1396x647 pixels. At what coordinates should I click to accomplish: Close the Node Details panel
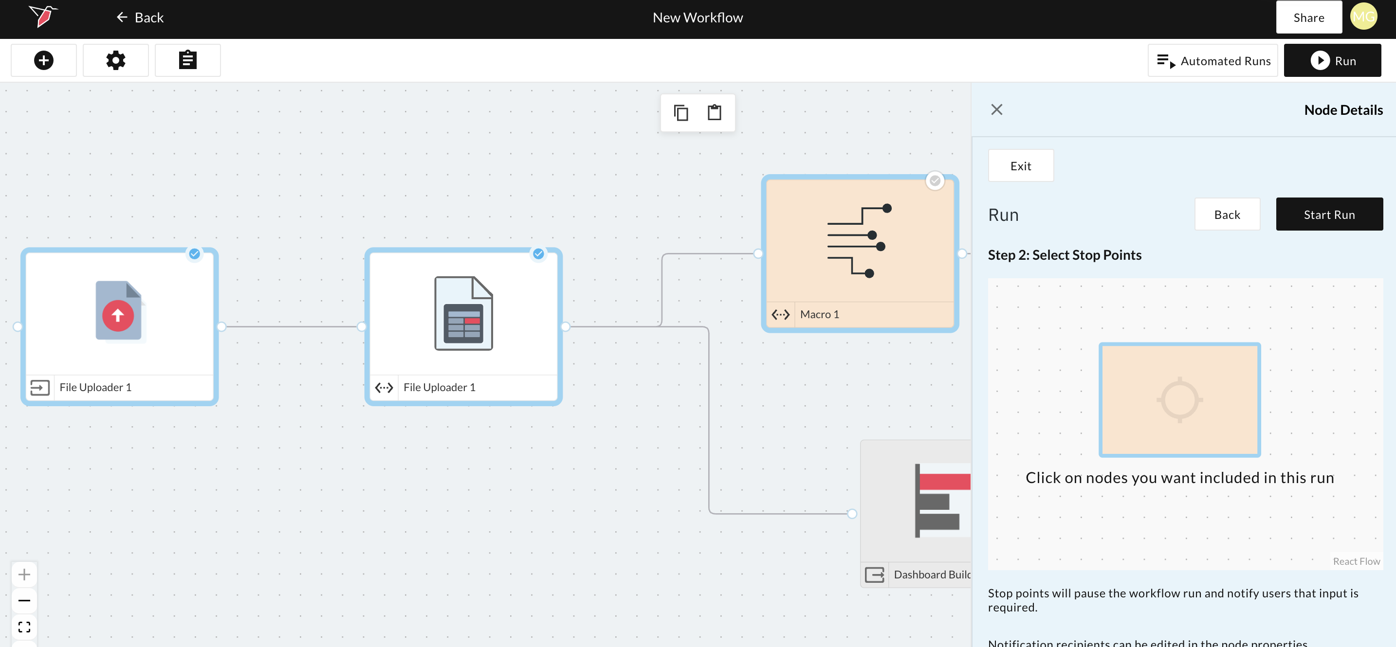pyautogui.click(x=996, y=109)
